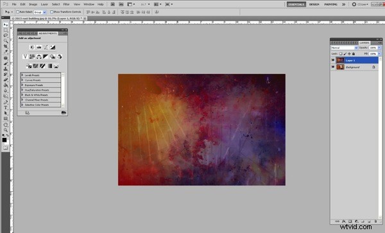The width and height of the screenshot is (385, 233).
Task: Select the Eyedropper tool
Action: point(5,52)
